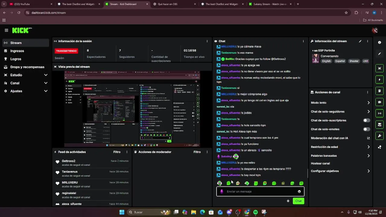This screenshot has width=386, height=217.
Task: Open Acciones de canal three-dot menu
Action: click(x=367, y=92)
